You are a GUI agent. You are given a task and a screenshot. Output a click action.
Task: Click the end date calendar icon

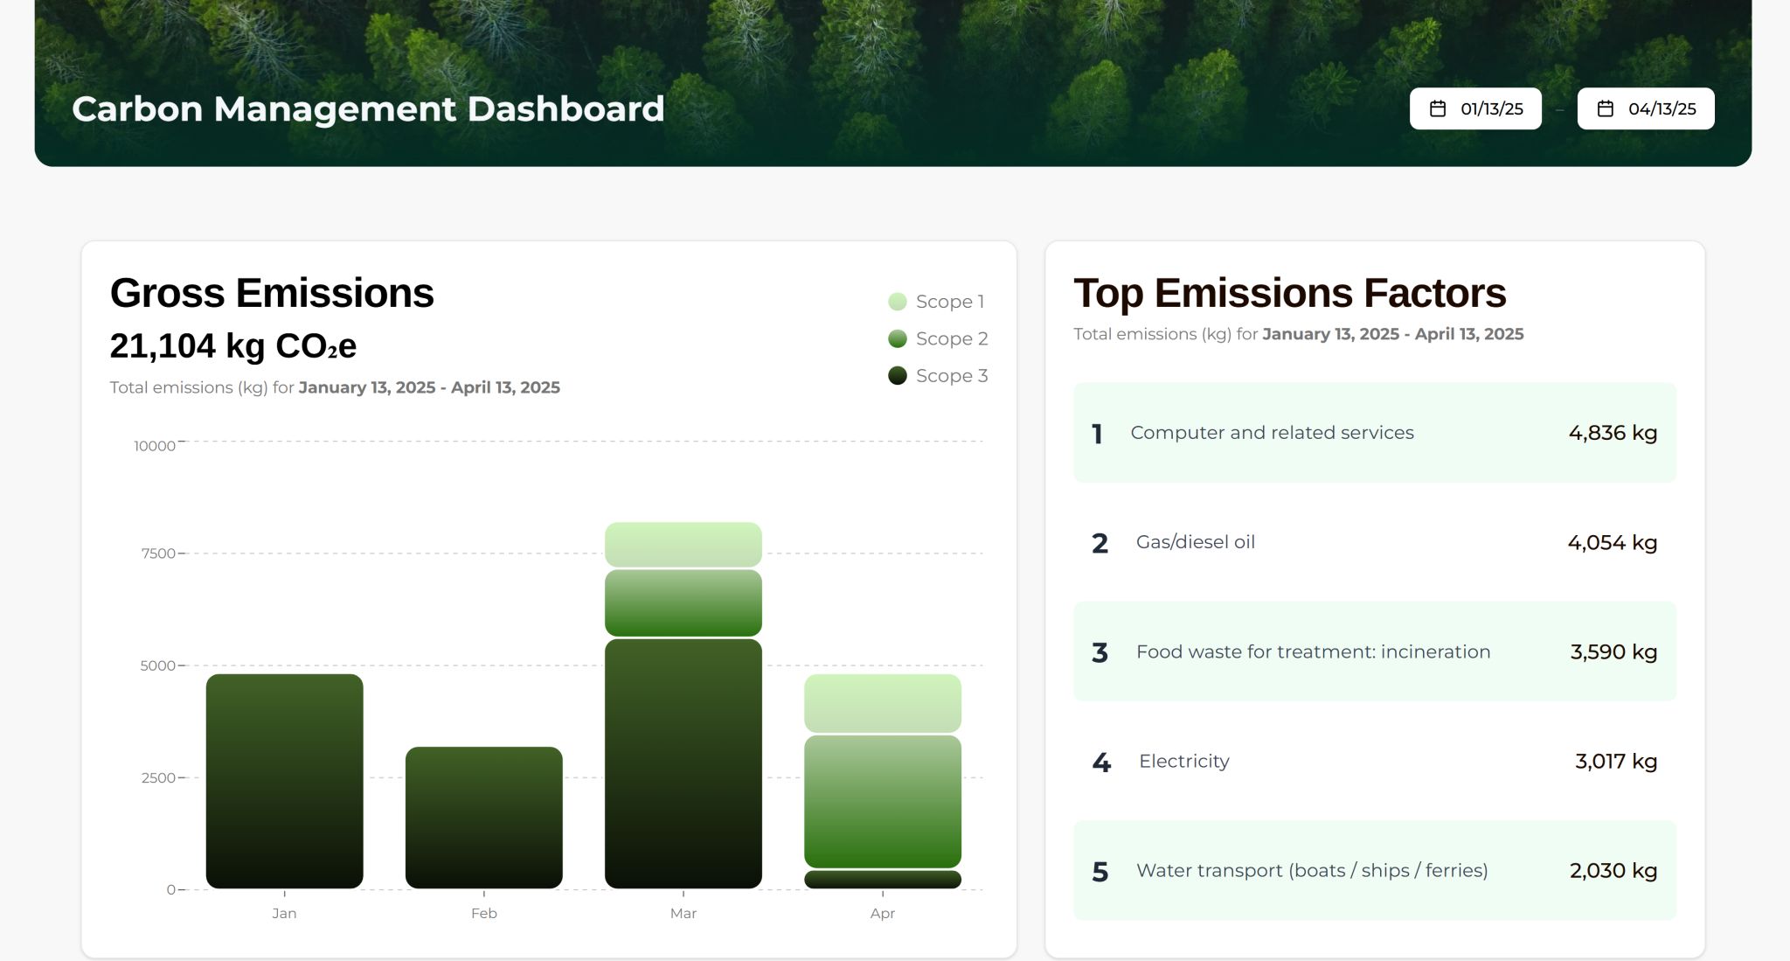[x=1605, y=108]
